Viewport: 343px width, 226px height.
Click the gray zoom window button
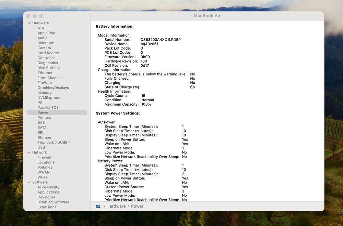pos(41,16)
